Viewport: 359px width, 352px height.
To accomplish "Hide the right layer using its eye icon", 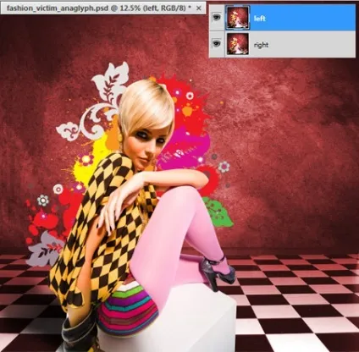I will coord(217,43).
